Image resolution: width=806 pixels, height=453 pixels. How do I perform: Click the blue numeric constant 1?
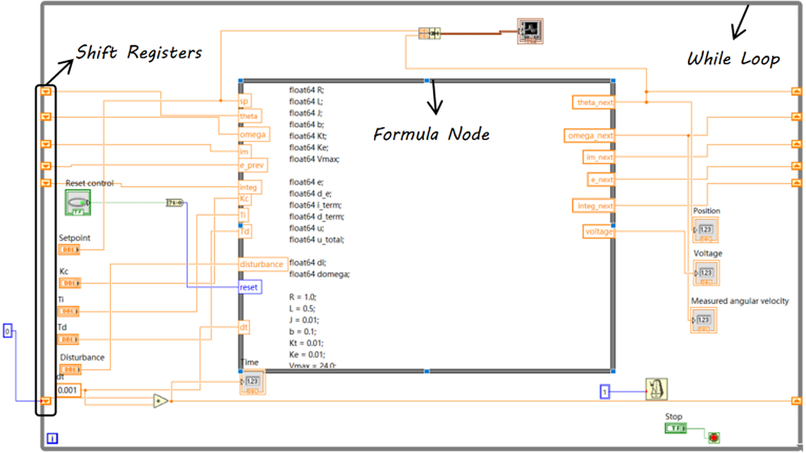tap(605, 392)
